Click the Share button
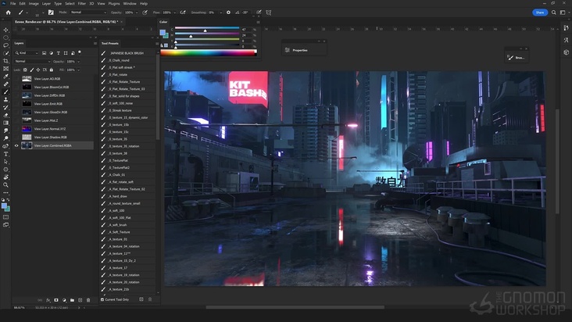This screenshot has width=572, height=322. tap(540, 13)
